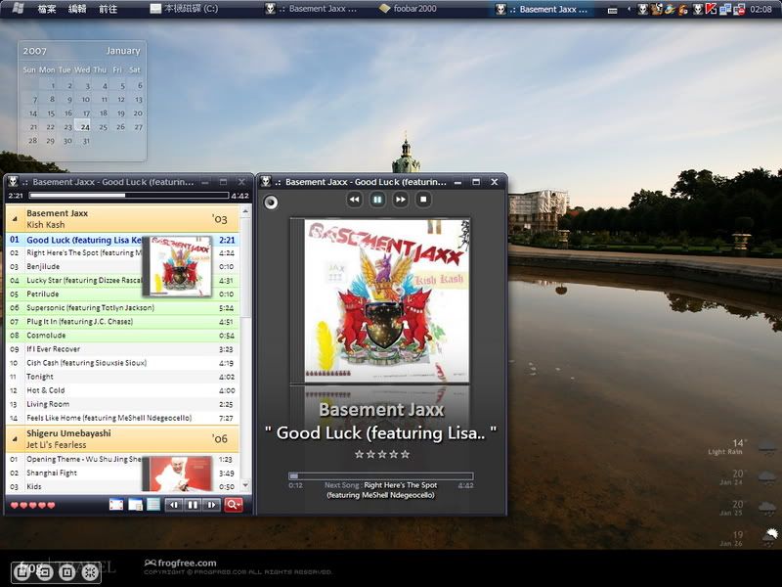
Task: Select track 05 Petrilude
Action: (122, 294)
